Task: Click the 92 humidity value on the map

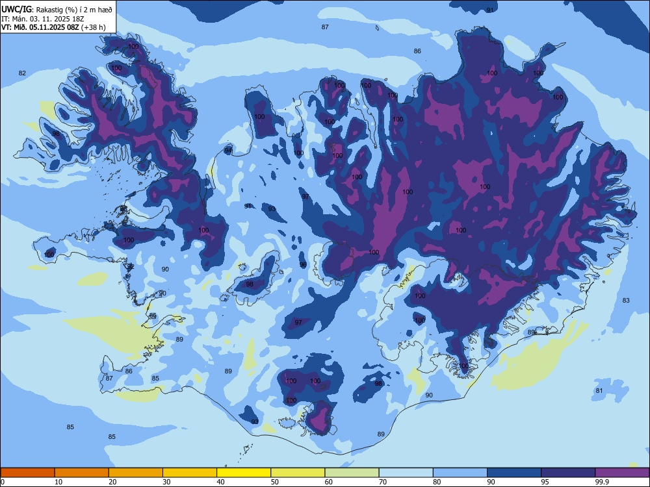Action: tap(130, 266)
